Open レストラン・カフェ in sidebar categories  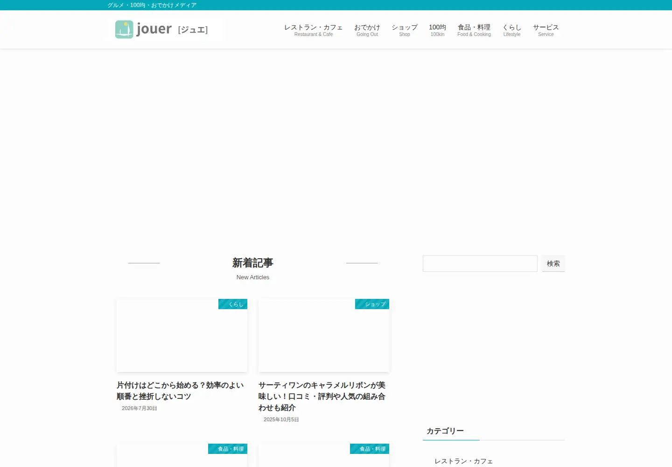[x=464, y=461]
